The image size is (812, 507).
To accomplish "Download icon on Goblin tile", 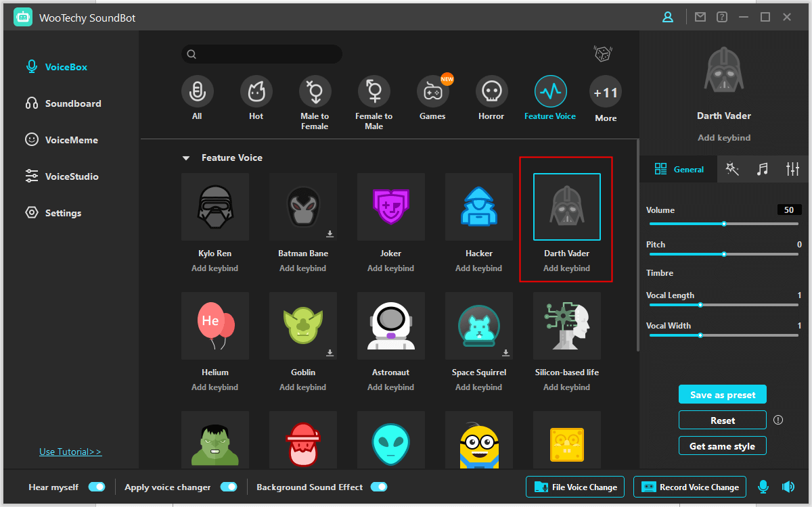I will point(330,353).
